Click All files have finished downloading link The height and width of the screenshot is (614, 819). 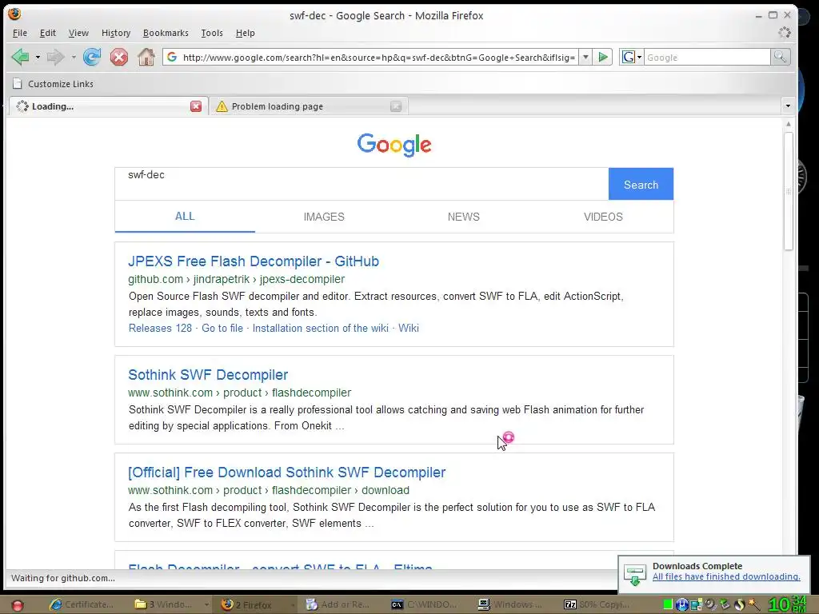[726, 576]
